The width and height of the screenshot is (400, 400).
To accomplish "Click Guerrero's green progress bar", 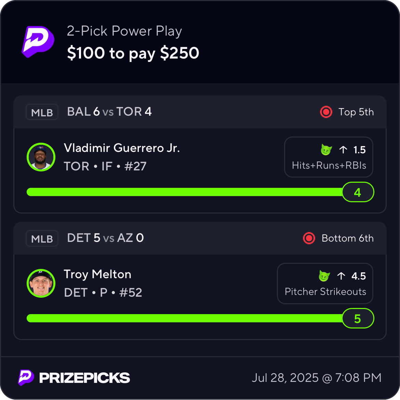I will (x=185, y=192).
